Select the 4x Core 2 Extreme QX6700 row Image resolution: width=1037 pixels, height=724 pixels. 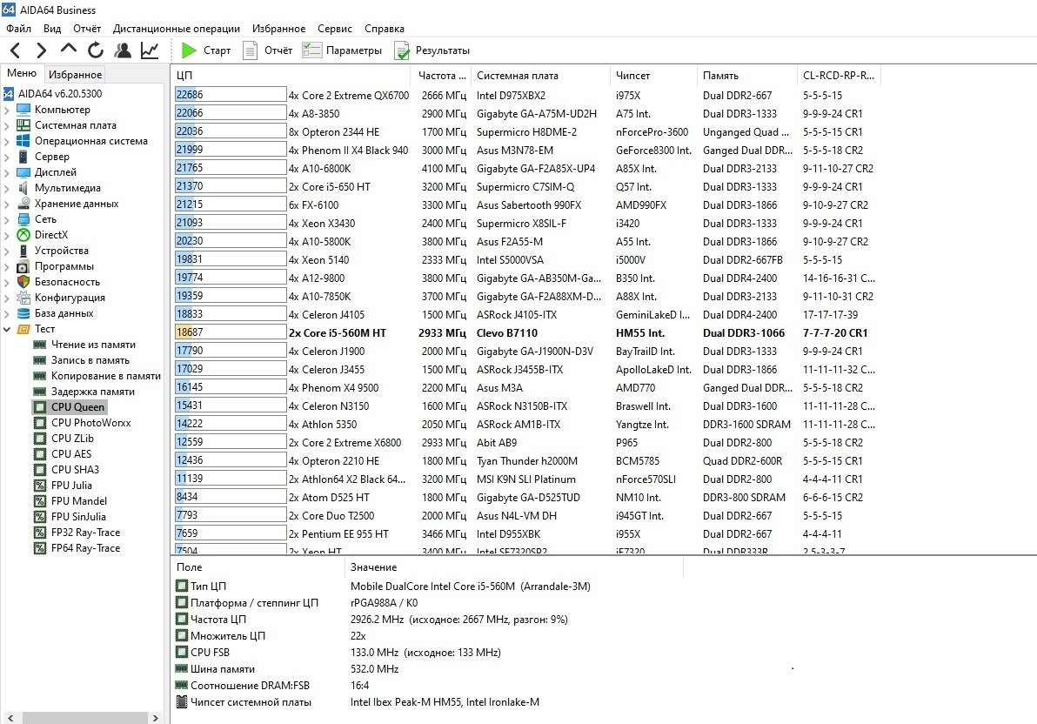point(527,96)
